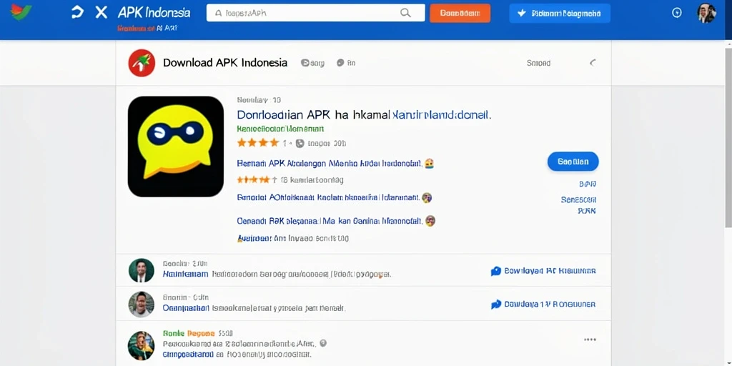Viewport: 732px width, 366px height.
Task: Click the emoji at the end of "Oenandi" line
Action: pos(430,220)
